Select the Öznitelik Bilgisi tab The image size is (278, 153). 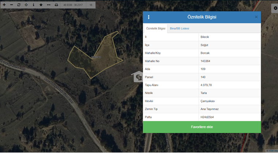(x=155, y=28)
